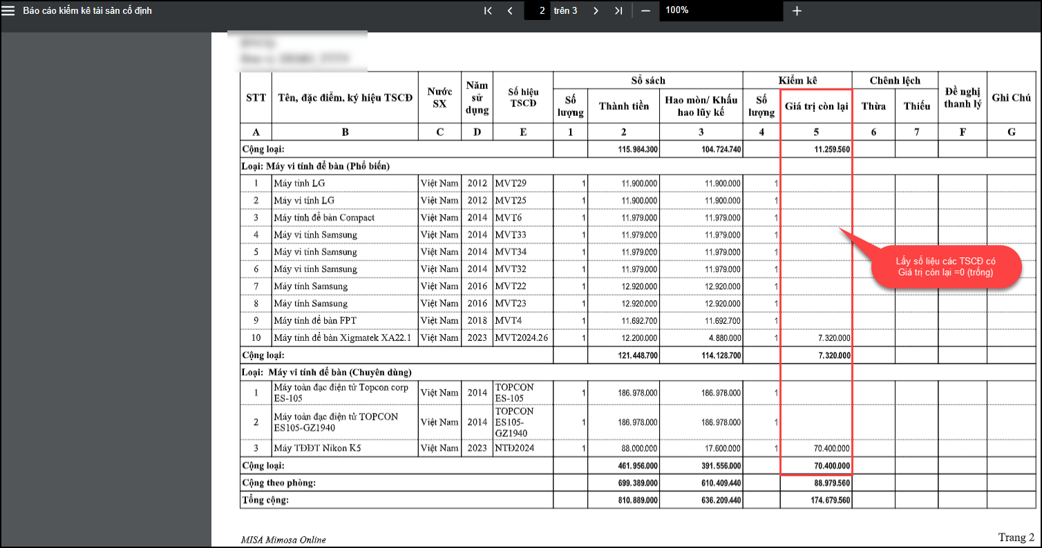The width and height of the screenshot is (1042, 548).
Task: Click the 'Thiếu' column header
Action: pyautogui.click(x=916, y=106)
